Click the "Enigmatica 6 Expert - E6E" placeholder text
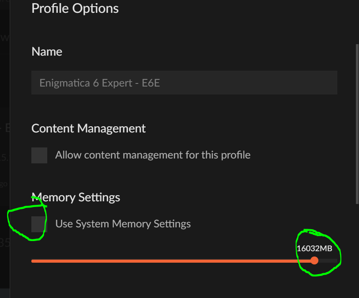Screen dimensions: 359x298 point(99,83)
